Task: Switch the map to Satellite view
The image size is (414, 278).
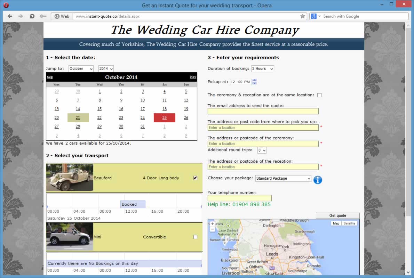Action: [349, 223]
